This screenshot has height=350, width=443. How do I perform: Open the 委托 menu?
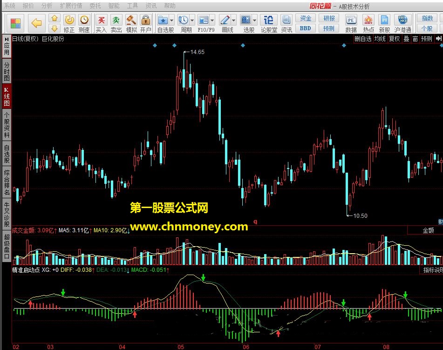pos(95,6)
